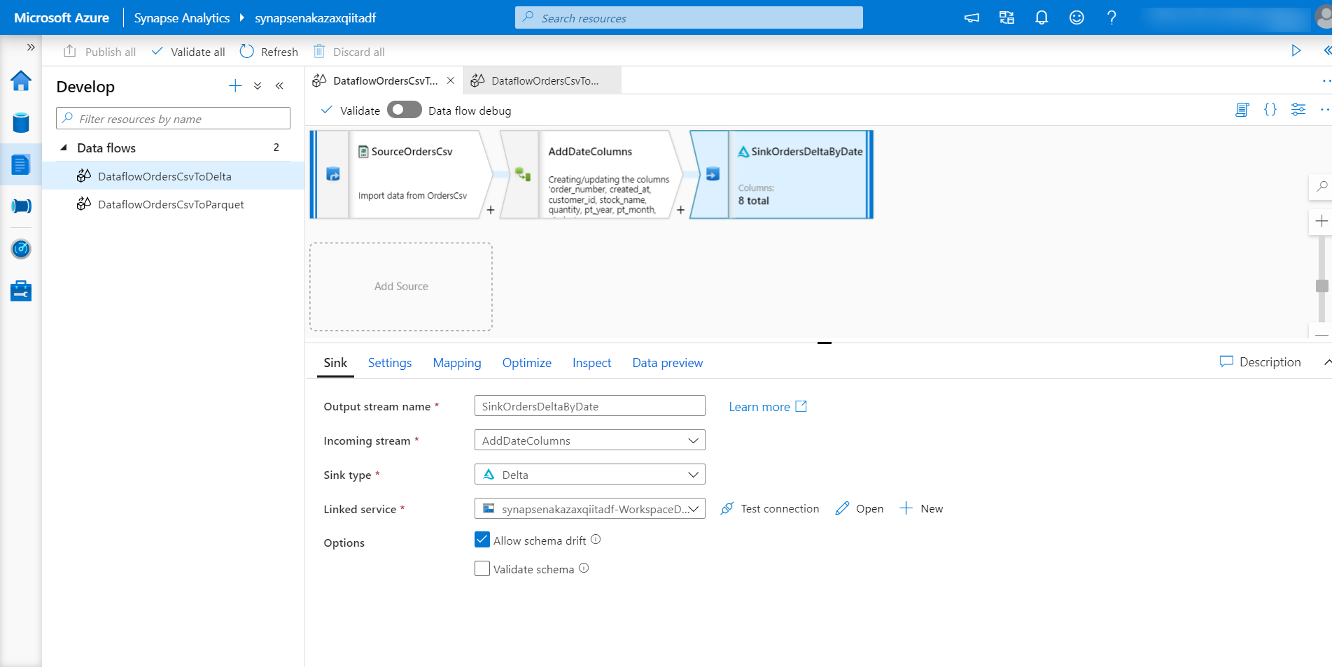Collapse the configuration panel with chevron
The height and width of the screenshot is (667, 1332).
click(x=1327, y=362)
